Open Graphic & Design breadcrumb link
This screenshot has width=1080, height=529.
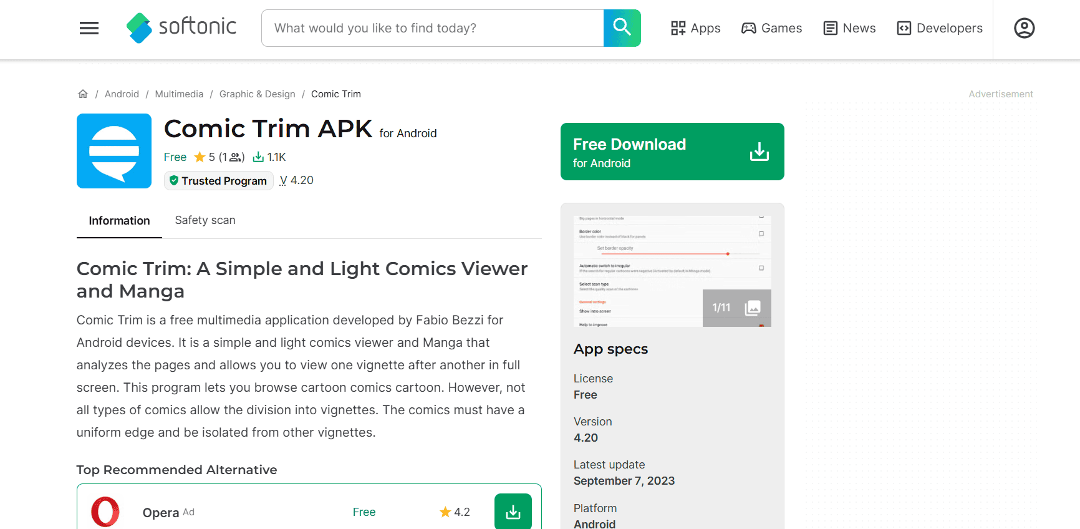[x=257, y=94]
